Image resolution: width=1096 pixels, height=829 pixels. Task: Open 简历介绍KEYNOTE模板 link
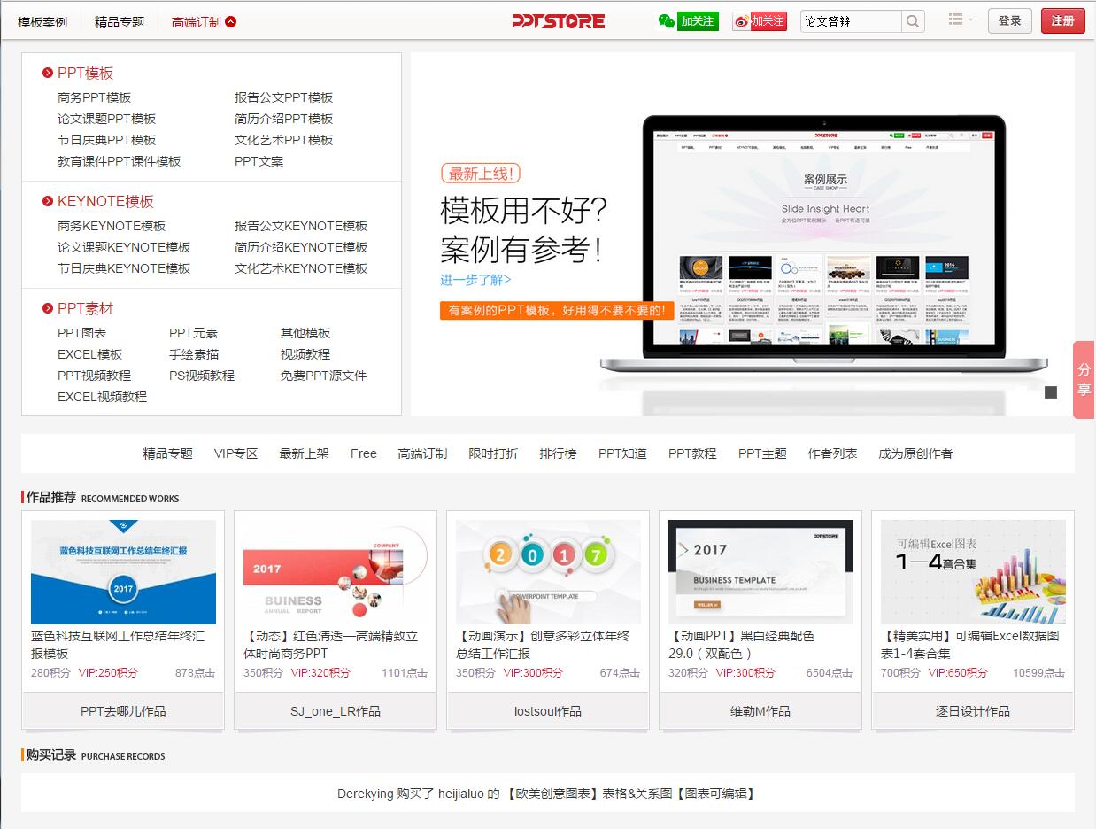coord(301,247)
